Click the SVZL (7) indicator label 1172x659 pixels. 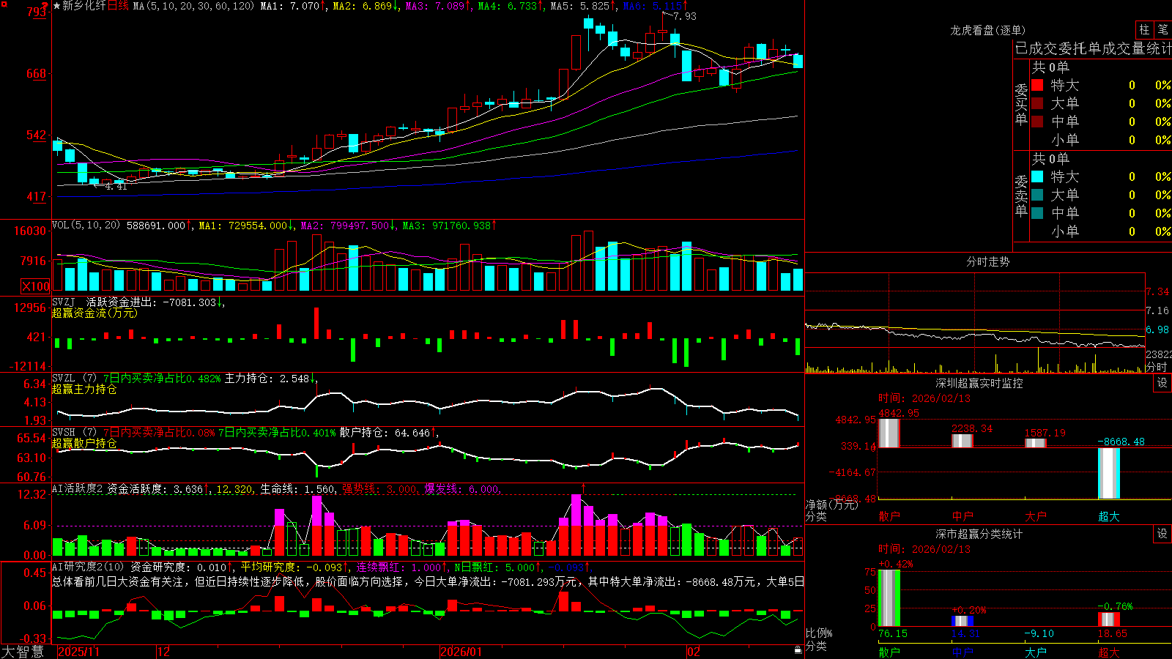pyautogui.click(x=75, y=379)
